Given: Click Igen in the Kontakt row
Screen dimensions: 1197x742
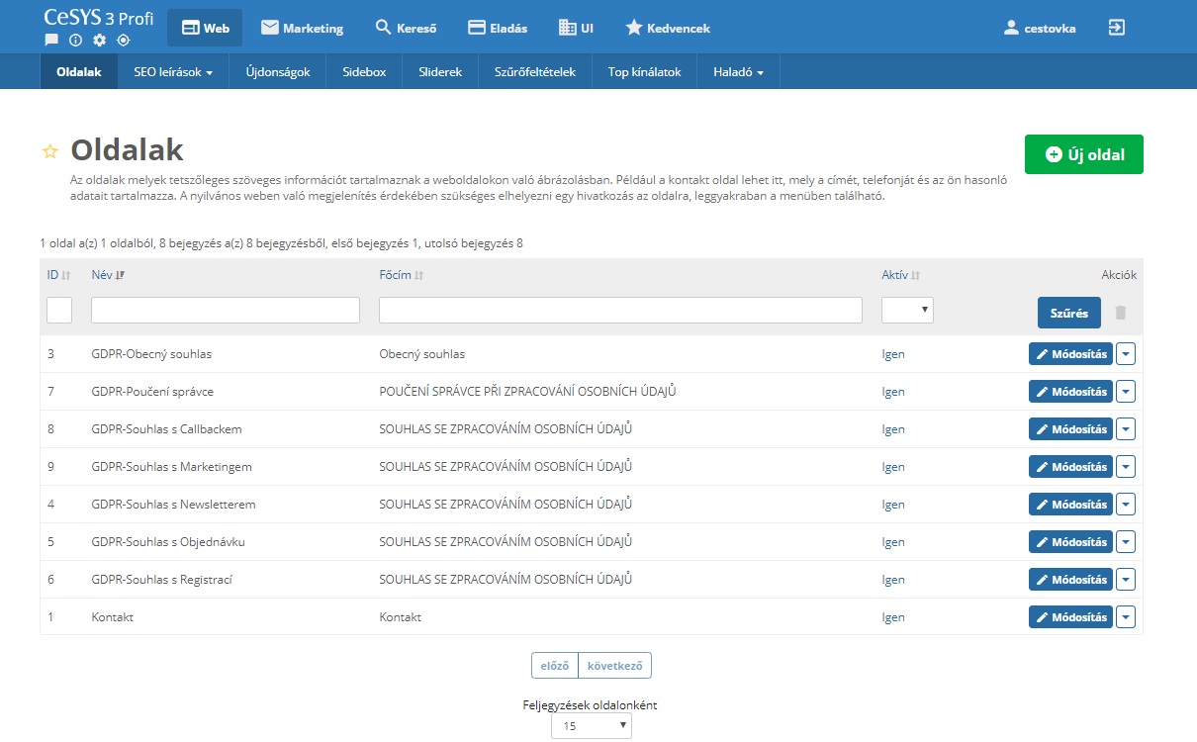Looking at the screenshot, I should pyautogui.click(x=893, y=617).
